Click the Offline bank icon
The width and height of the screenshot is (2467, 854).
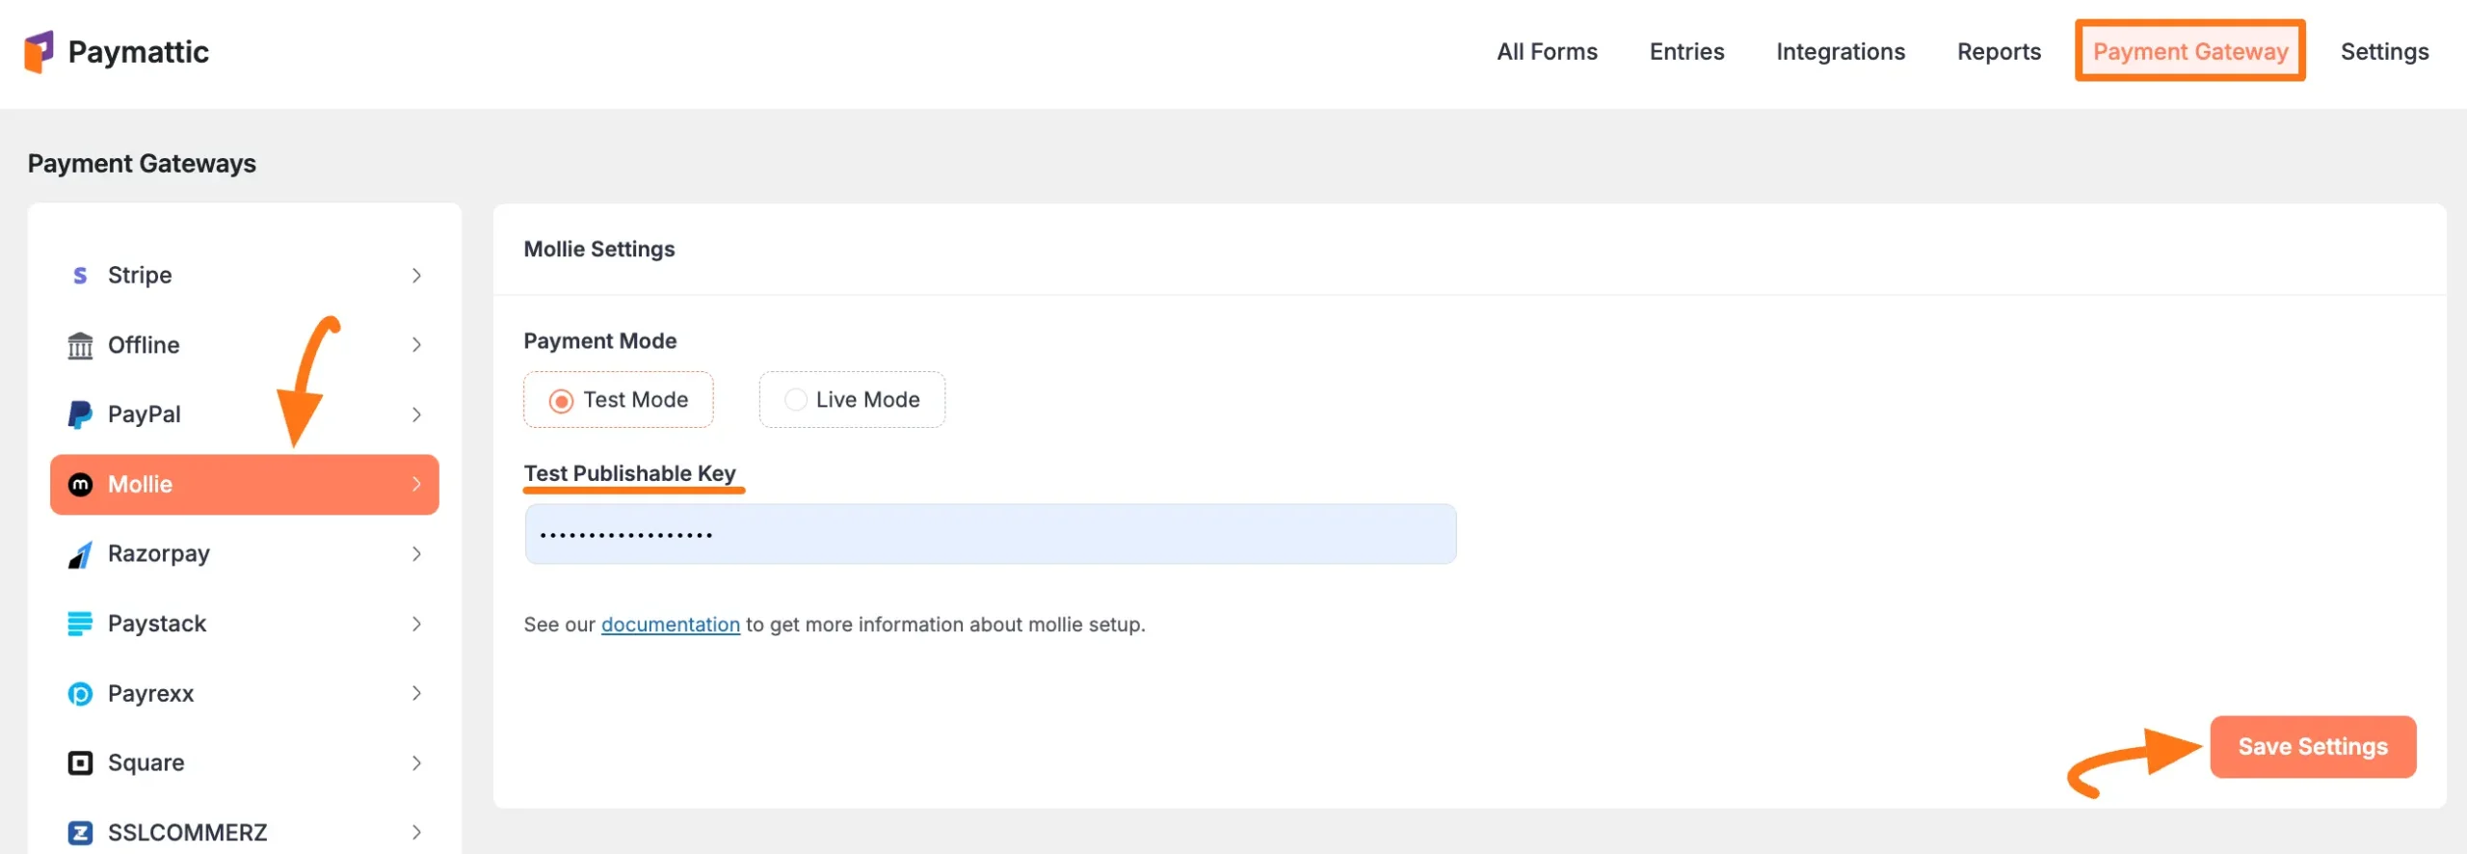pos(80,345)
